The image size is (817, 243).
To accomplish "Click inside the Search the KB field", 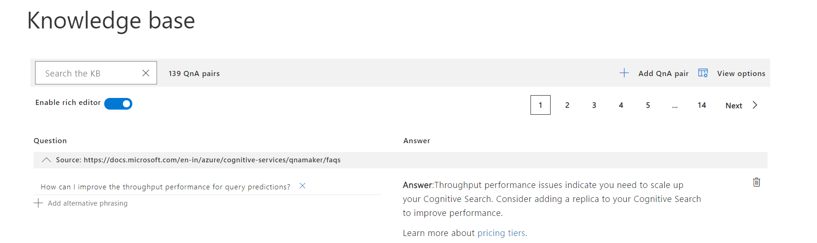I will (89, 73).
